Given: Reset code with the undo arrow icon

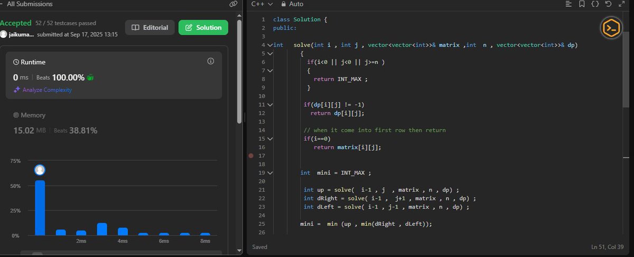Looking at the screenshot, I should pos(608,4).
